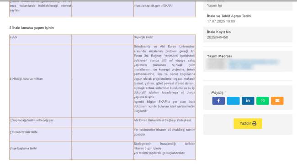Share via WhatsApp icon
The height and width of the screenshot is (167, 297).
pyautogui.click(x=263, y=101)
